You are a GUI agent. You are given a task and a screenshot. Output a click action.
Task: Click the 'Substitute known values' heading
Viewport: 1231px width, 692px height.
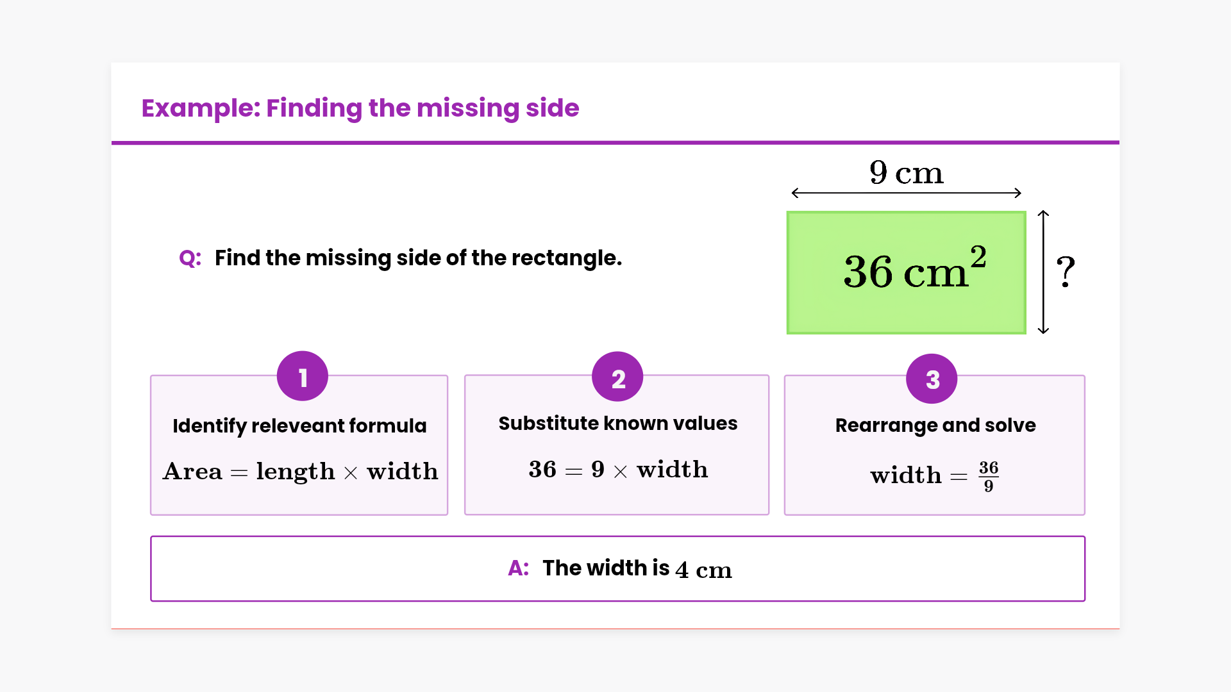(617, 424)
